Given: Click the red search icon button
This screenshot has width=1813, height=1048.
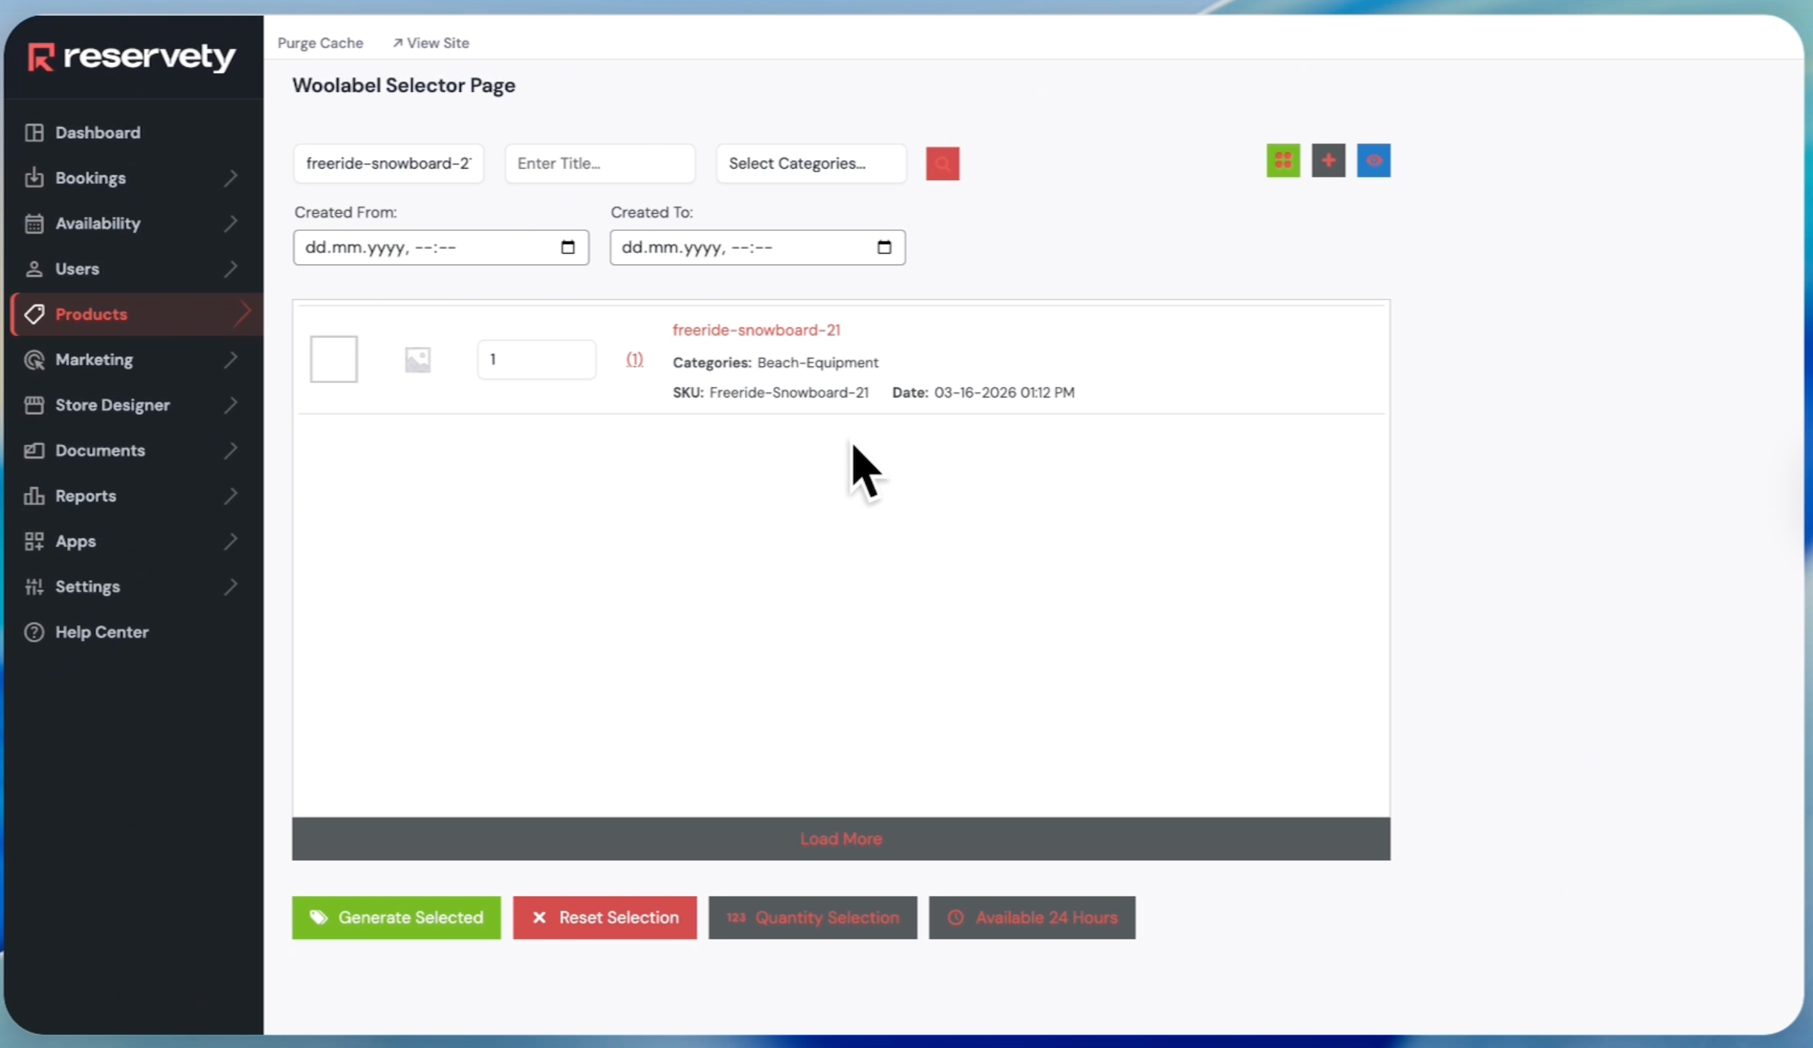Looking at the screenshot, I should tap(942, 164).
